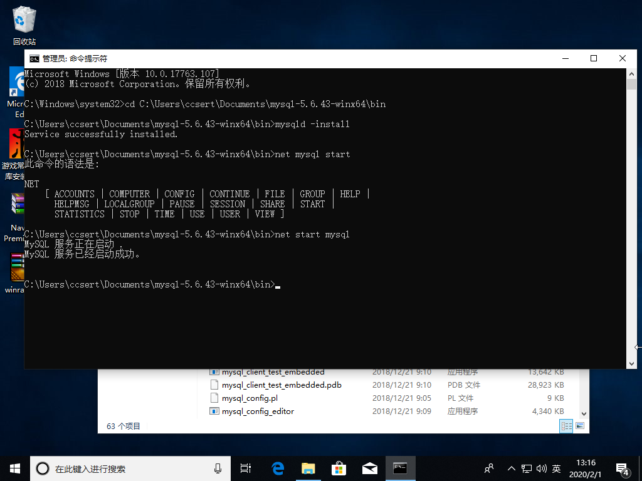Click the command prompt scrollbar down arrow
The image size is (642, 481).
click(631, 364)
